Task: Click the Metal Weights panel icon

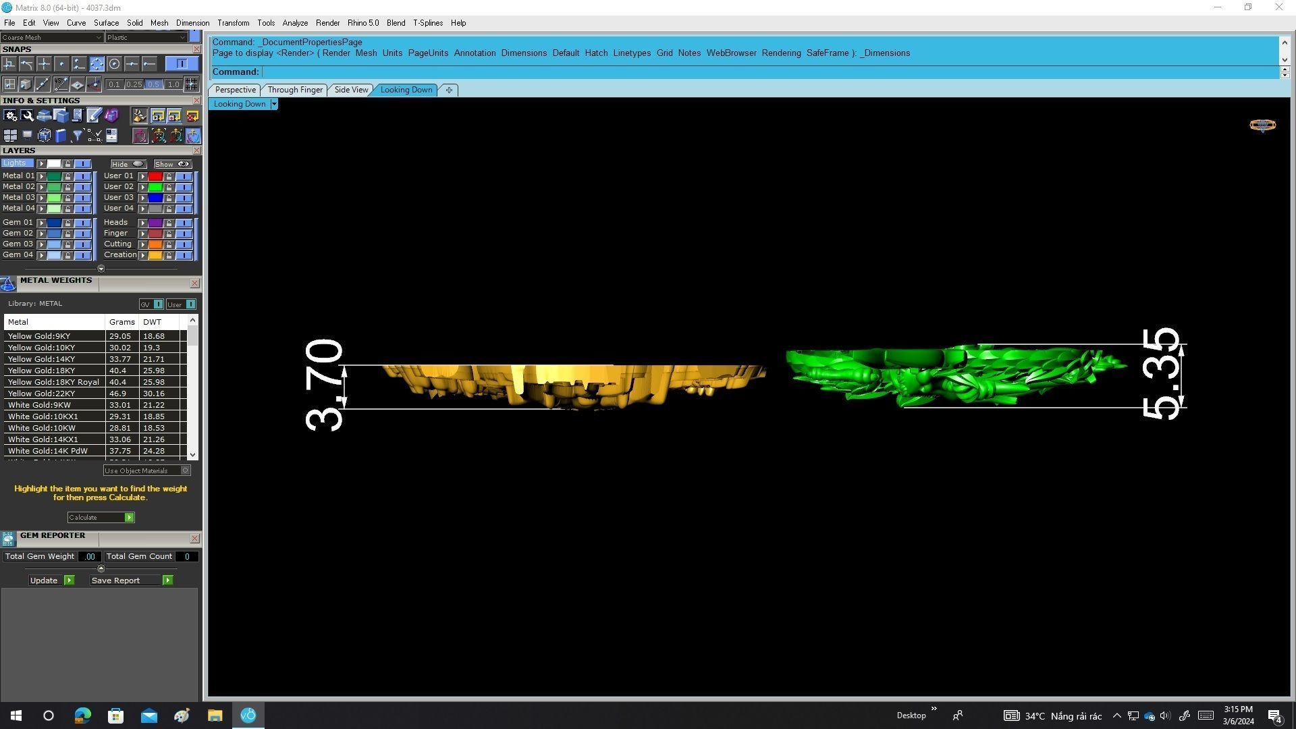Action: pos(8,283)
